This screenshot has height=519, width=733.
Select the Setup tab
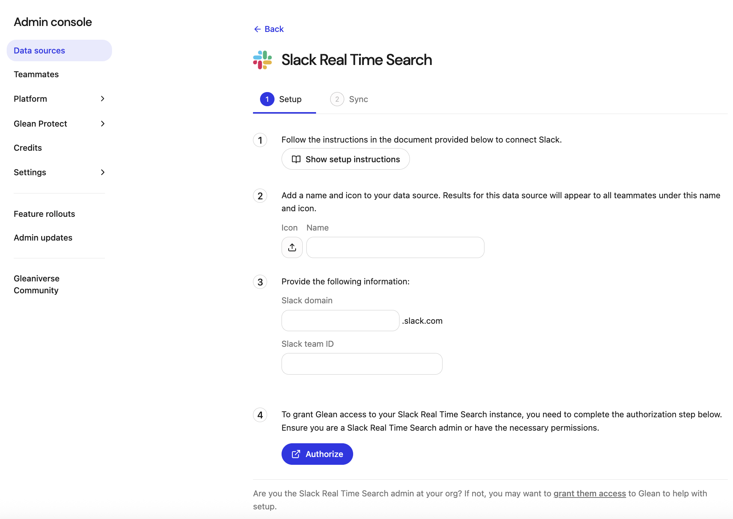(x=290, y=99)
